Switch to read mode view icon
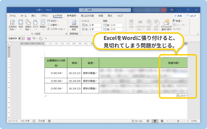207x129 pixels. point(148,121)
